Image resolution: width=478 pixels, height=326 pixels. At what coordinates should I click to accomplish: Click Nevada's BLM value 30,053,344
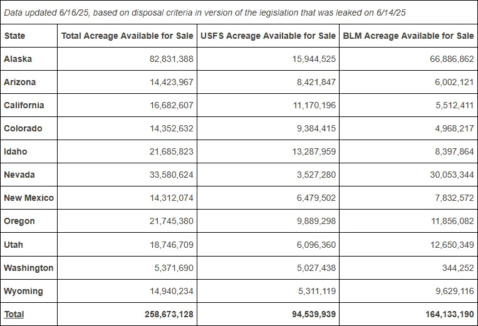pyautogui.click(x=452, y=175)
